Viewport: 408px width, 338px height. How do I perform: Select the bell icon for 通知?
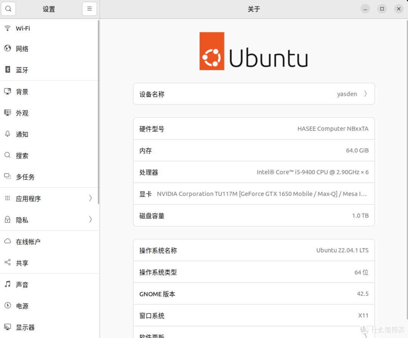pyautogui.click(x=8, y=134)
